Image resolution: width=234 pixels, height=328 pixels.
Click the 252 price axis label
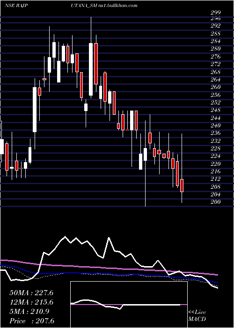click(x=216, y=103)
